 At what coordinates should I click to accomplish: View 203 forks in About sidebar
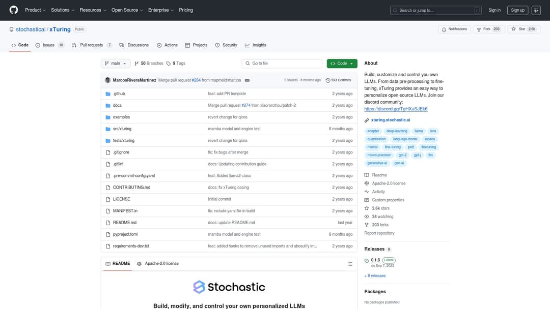pyautogui.click(x=380, y=225)
